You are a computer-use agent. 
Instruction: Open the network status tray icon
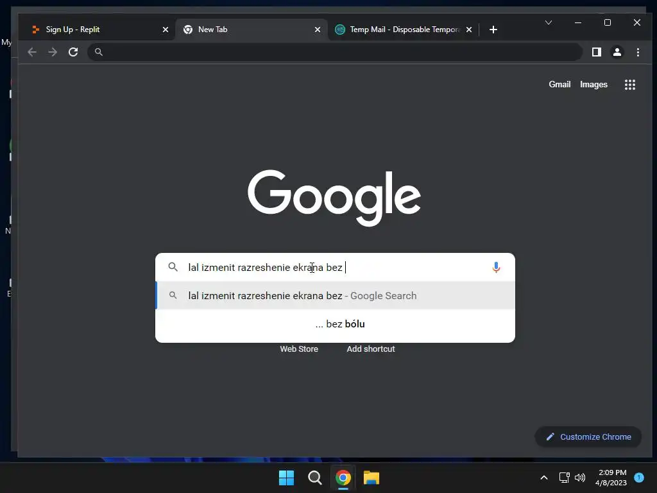tap(564, 478)
